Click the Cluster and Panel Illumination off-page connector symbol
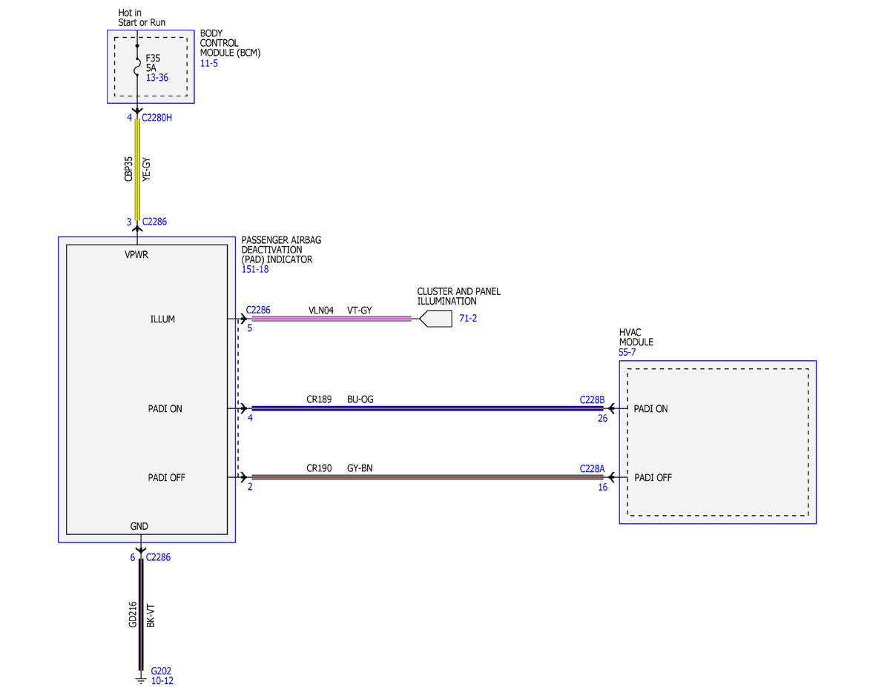890x687 pixels. tap(435, 319)
